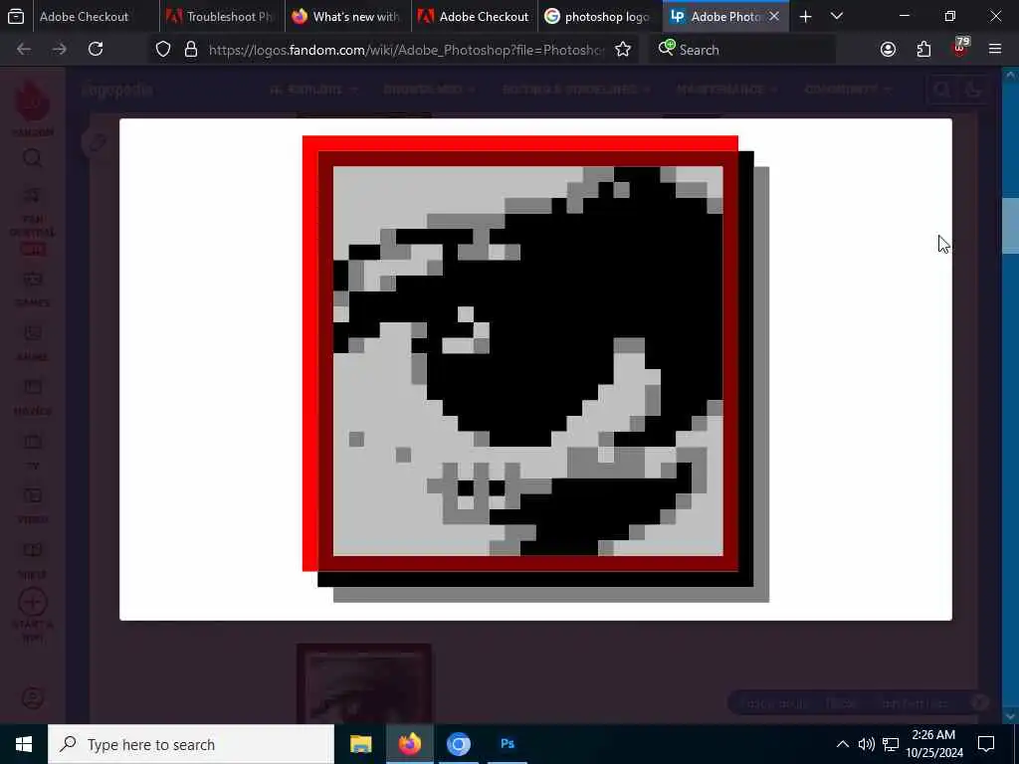The height and width of the screenshot is (764, 1019).
Task: Open the Firefox account menu
Action: [x=888, y=50]
